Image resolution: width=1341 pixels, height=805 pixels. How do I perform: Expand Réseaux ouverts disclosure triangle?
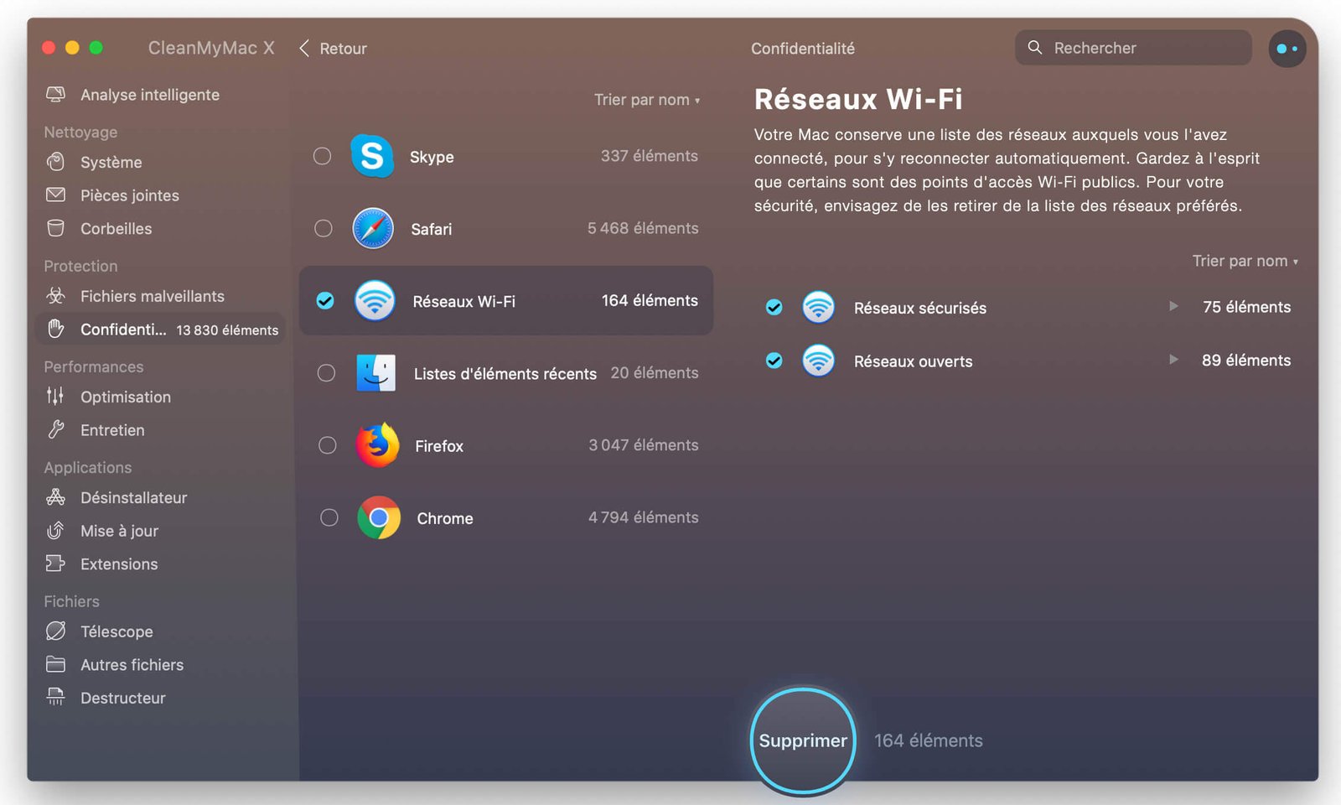point(1174,359)
